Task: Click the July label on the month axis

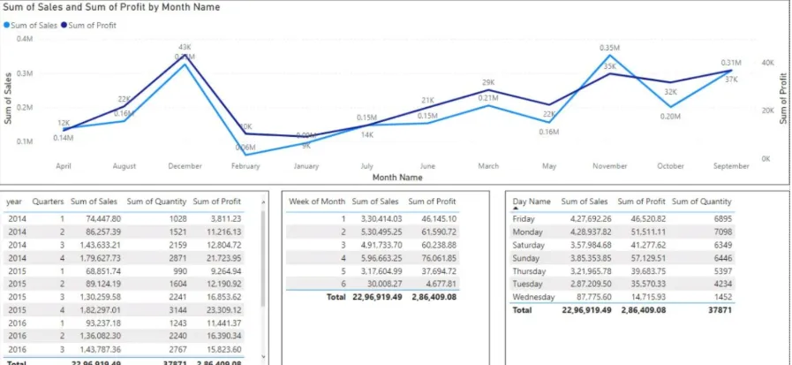Action: tap(367, 166)
